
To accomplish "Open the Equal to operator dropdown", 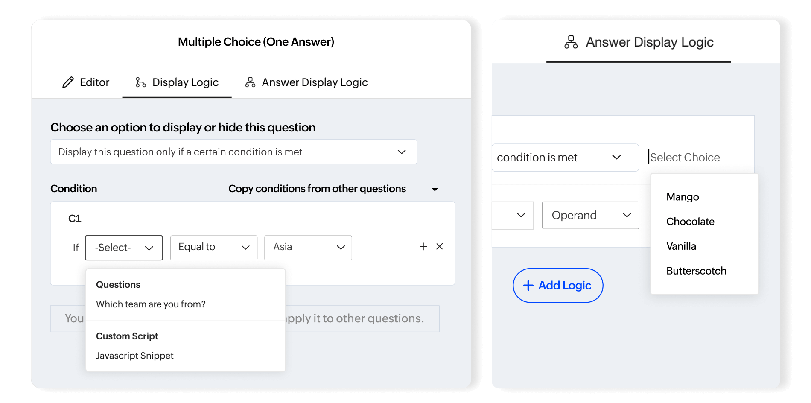I will tap(213, 248).
